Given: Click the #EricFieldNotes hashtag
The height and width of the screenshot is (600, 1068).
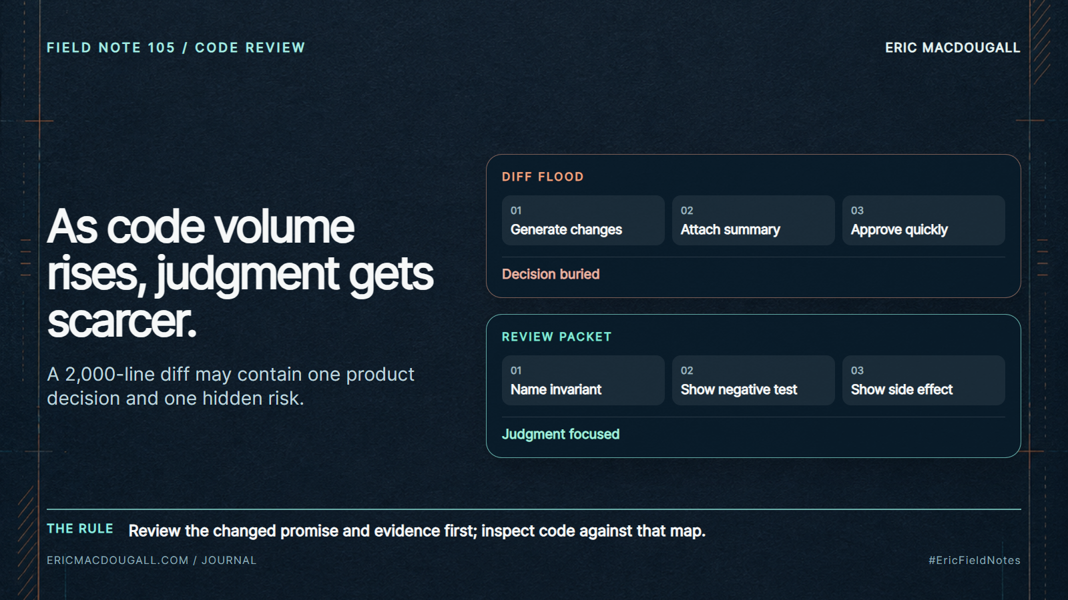Looking at the screenshot, I should pyautogui.click(x=975, y=560).
